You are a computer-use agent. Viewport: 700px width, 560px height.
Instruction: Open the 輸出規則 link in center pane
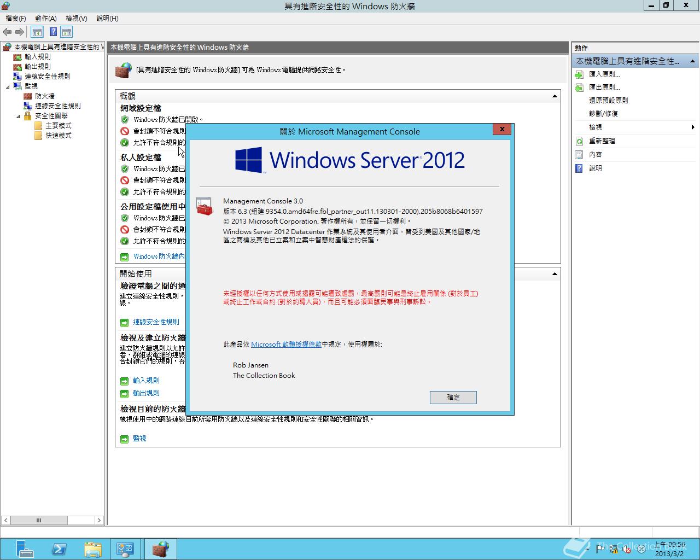146,393
